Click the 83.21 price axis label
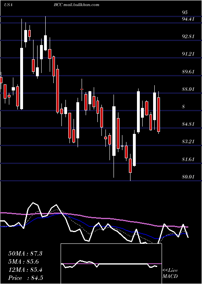The height and width of the screenshot is (284, 202). coord(188,142)
